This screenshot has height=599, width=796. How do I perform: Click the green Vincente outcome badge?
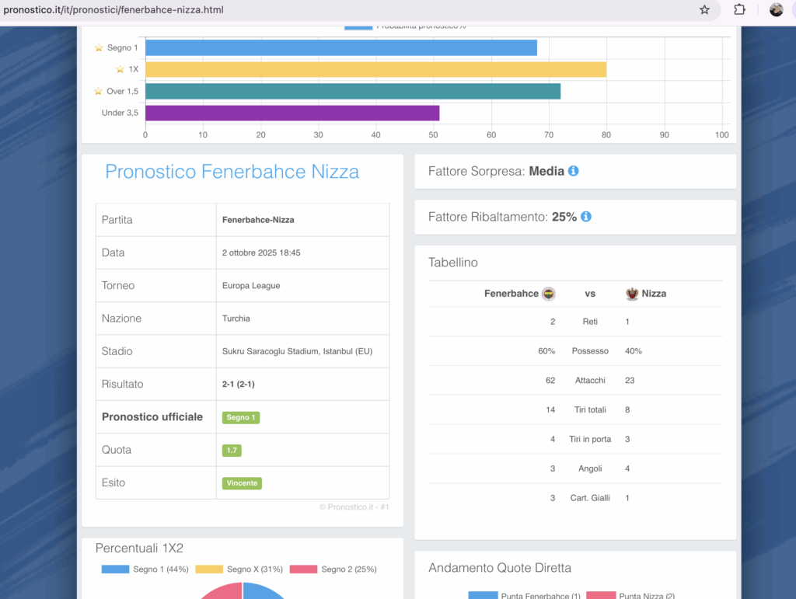(x=243, y=483)
